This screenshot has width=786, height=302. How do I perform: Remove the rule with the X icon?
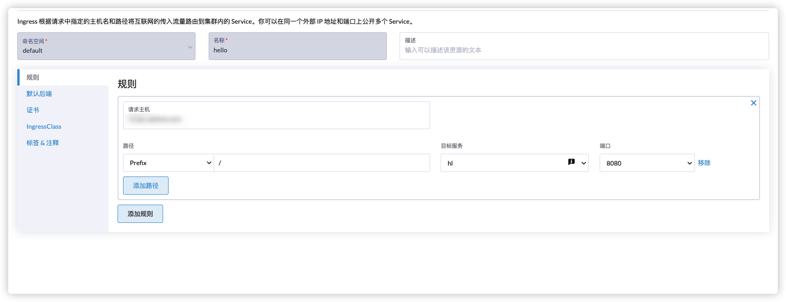point(754,103)
